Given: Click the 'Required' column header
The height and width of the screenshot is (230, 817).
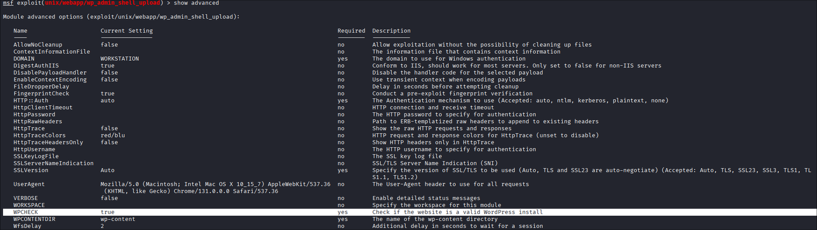Looking at the screenshot, I should 351,31.
